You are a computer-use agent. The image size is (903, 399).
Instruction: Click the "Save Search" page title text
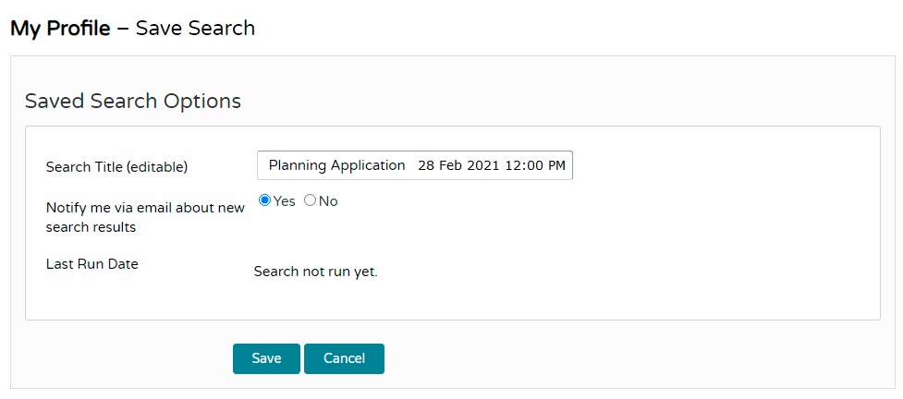[195, 28]
